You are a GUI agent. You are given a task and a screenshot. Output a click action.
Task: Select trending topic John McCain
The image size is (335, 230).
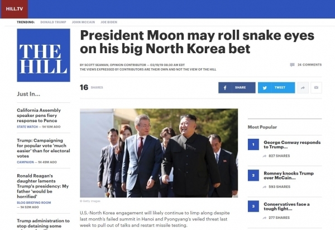point(83,22)
